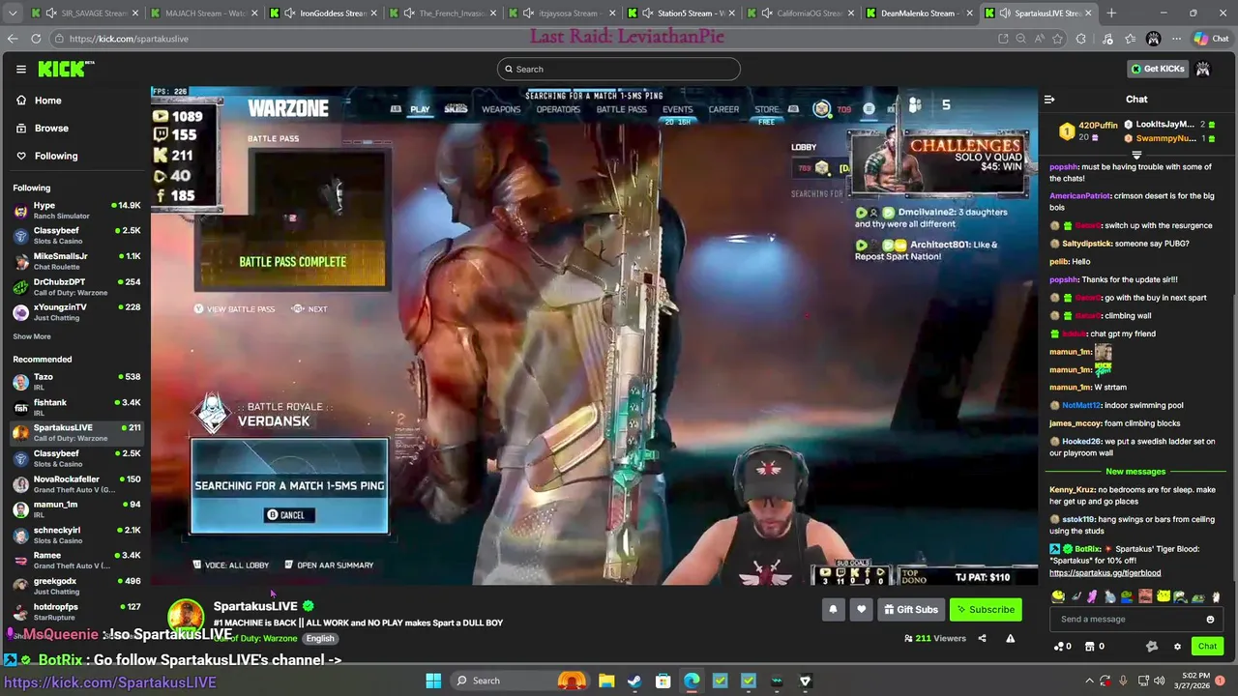Click the browser refresh button
Screen dimensions: 1238x696
point(36,39)
